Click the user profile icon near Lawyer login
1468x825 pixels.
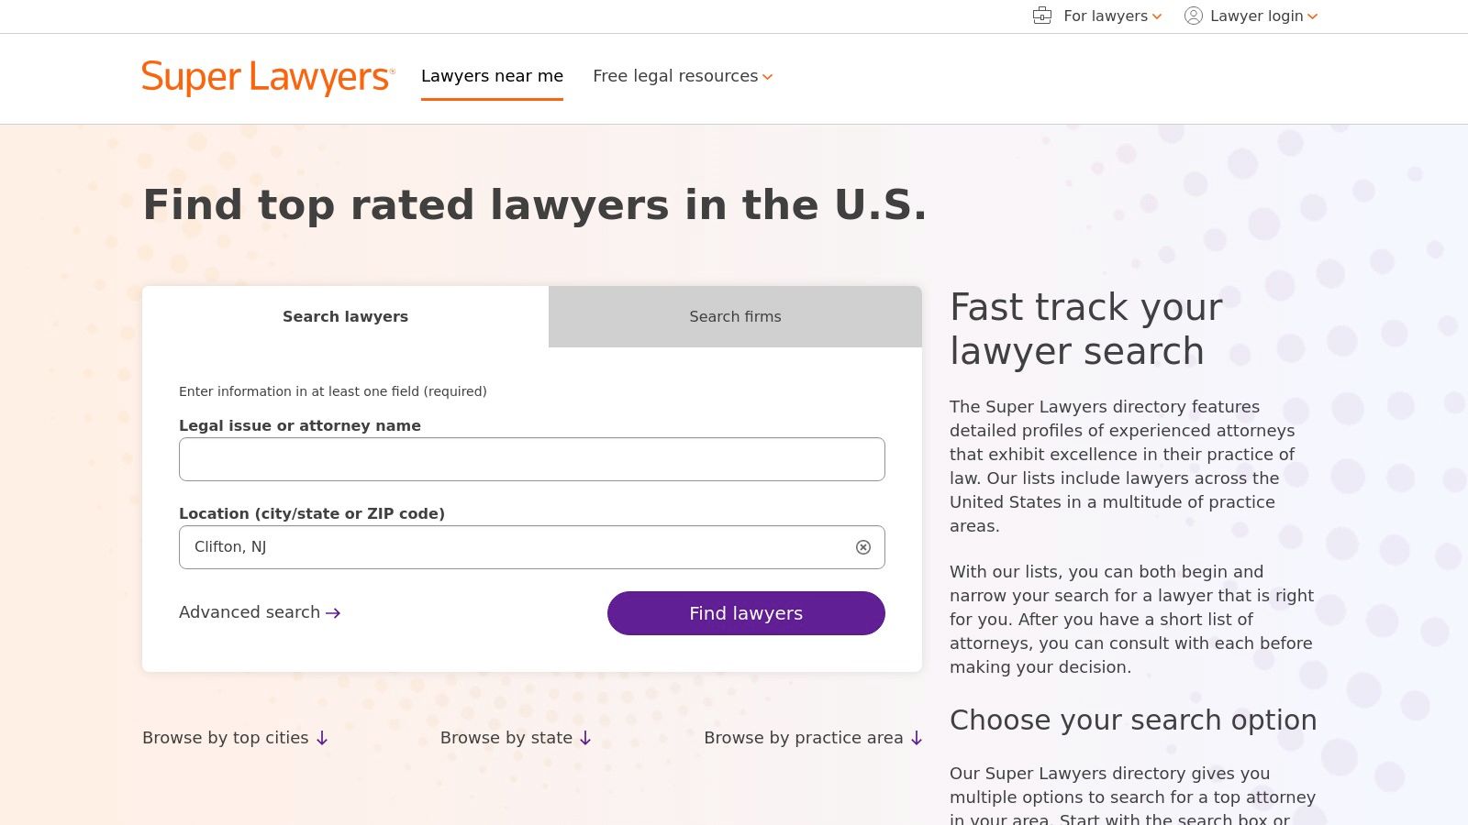1193,16
